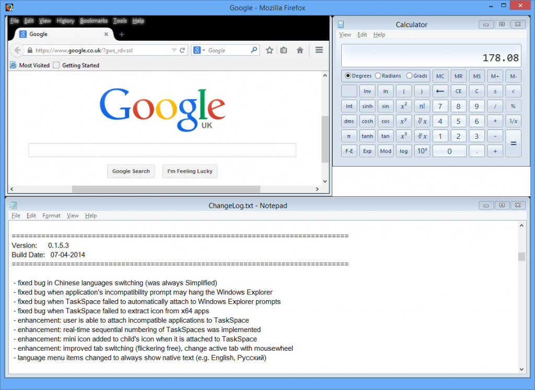The height and width of the screenshot is (390, 535).
Task: Click the Firefox back arrow button
Action: click(x=17, y=50)
